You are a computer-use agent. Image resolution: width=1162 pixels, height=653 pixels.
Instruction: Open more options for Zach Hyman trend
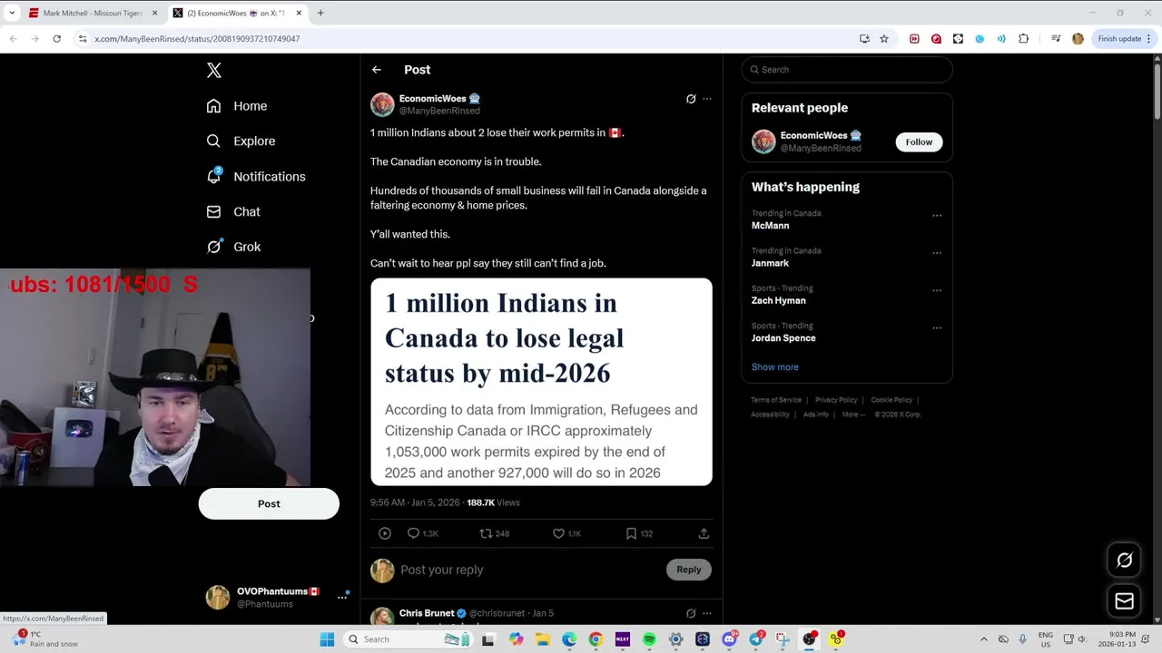point(937,291)
